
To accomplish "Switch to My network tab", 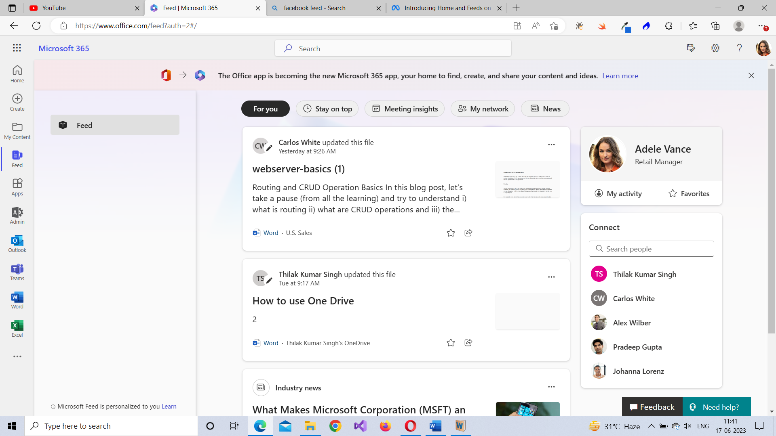I will point(483,109).
